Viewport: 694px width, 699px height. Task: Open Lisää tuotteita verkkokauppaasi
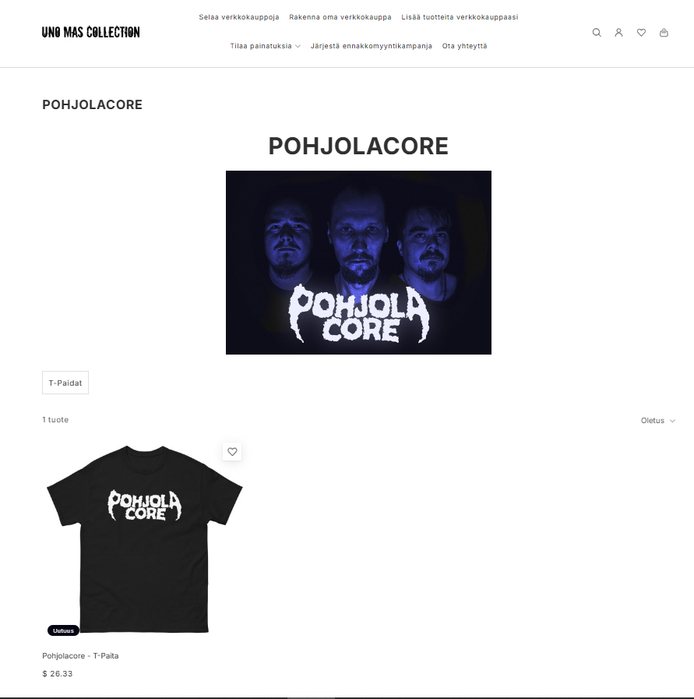click(460, 17)
